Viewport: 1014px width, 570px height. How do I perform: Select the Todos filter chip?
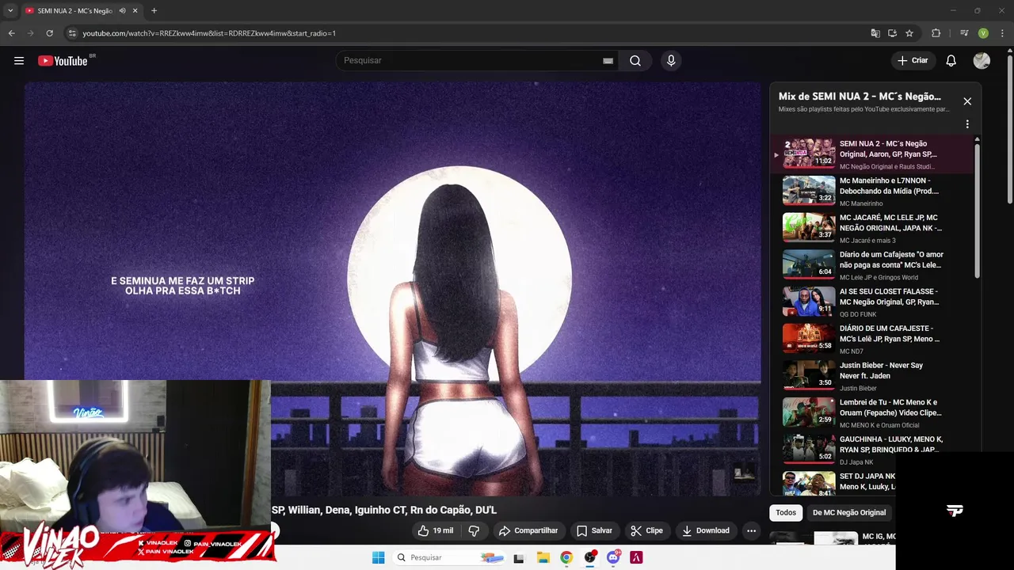786,512
